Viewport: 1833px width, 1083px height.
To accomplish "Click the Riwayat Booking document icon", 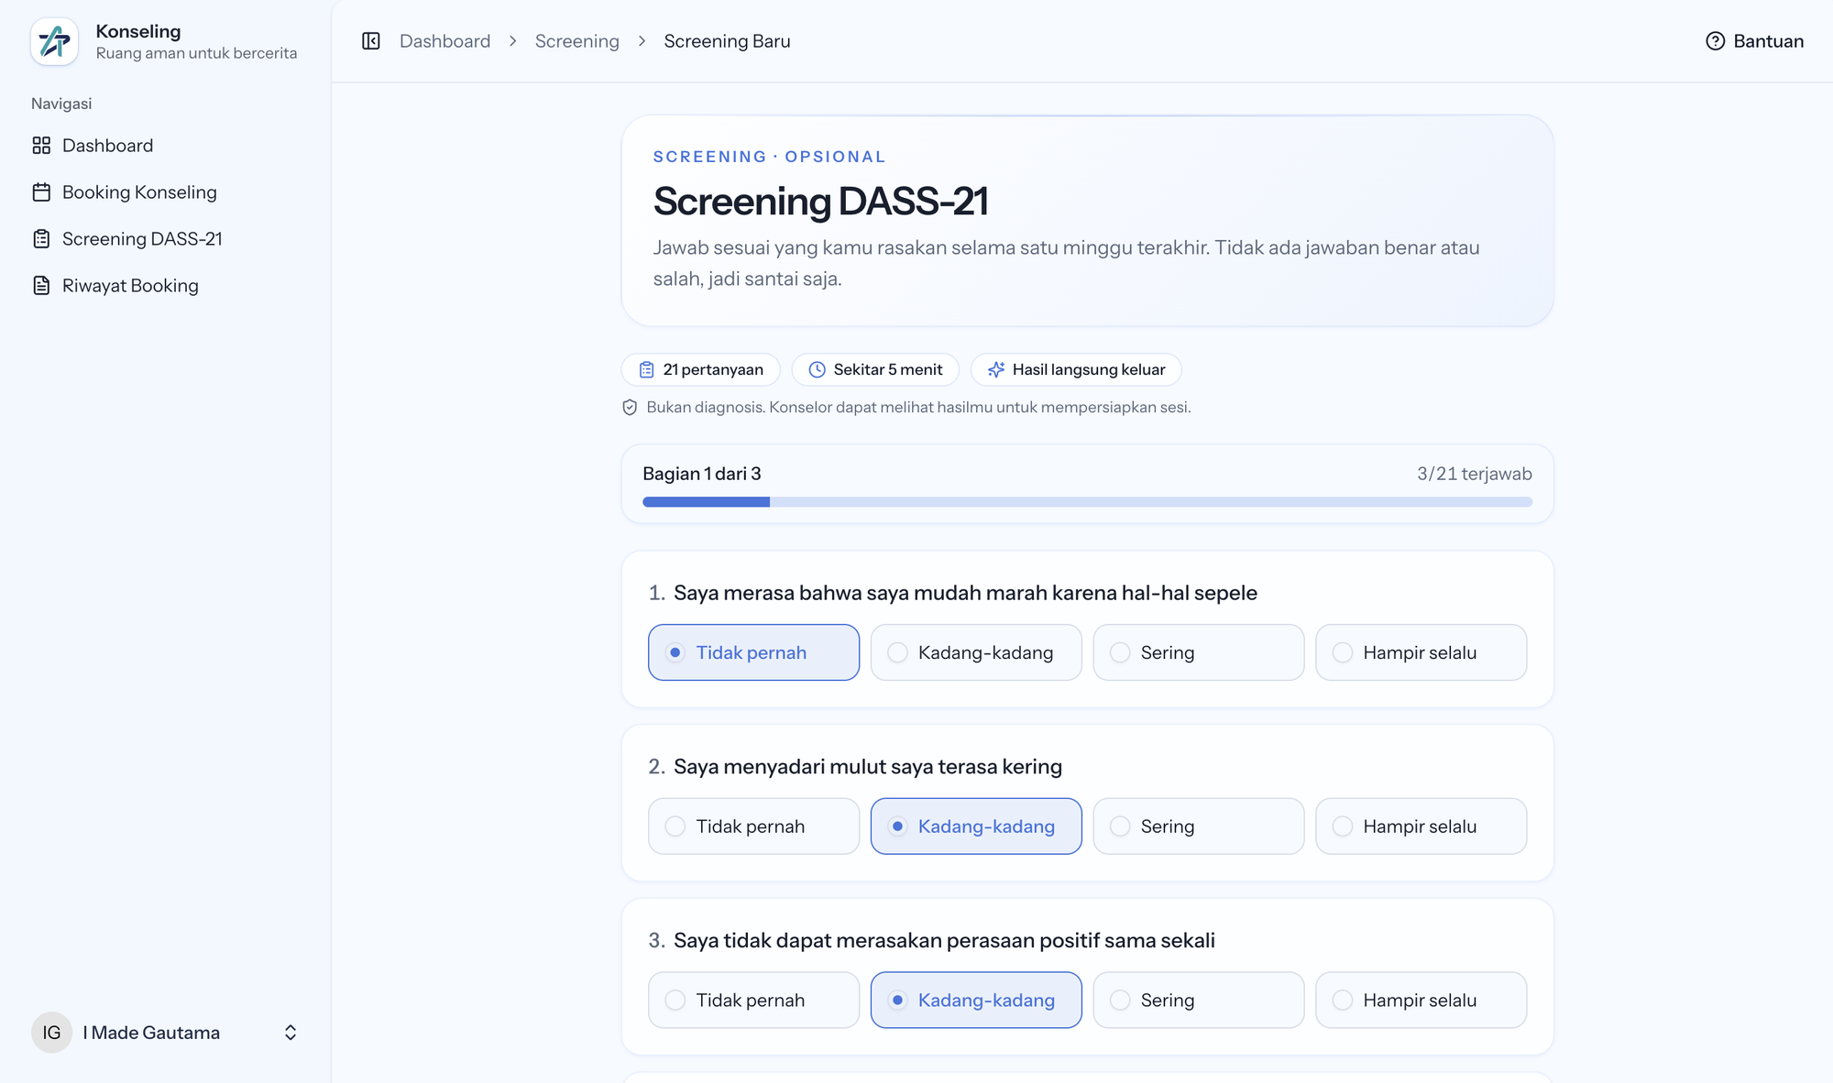I will [41, 286].
